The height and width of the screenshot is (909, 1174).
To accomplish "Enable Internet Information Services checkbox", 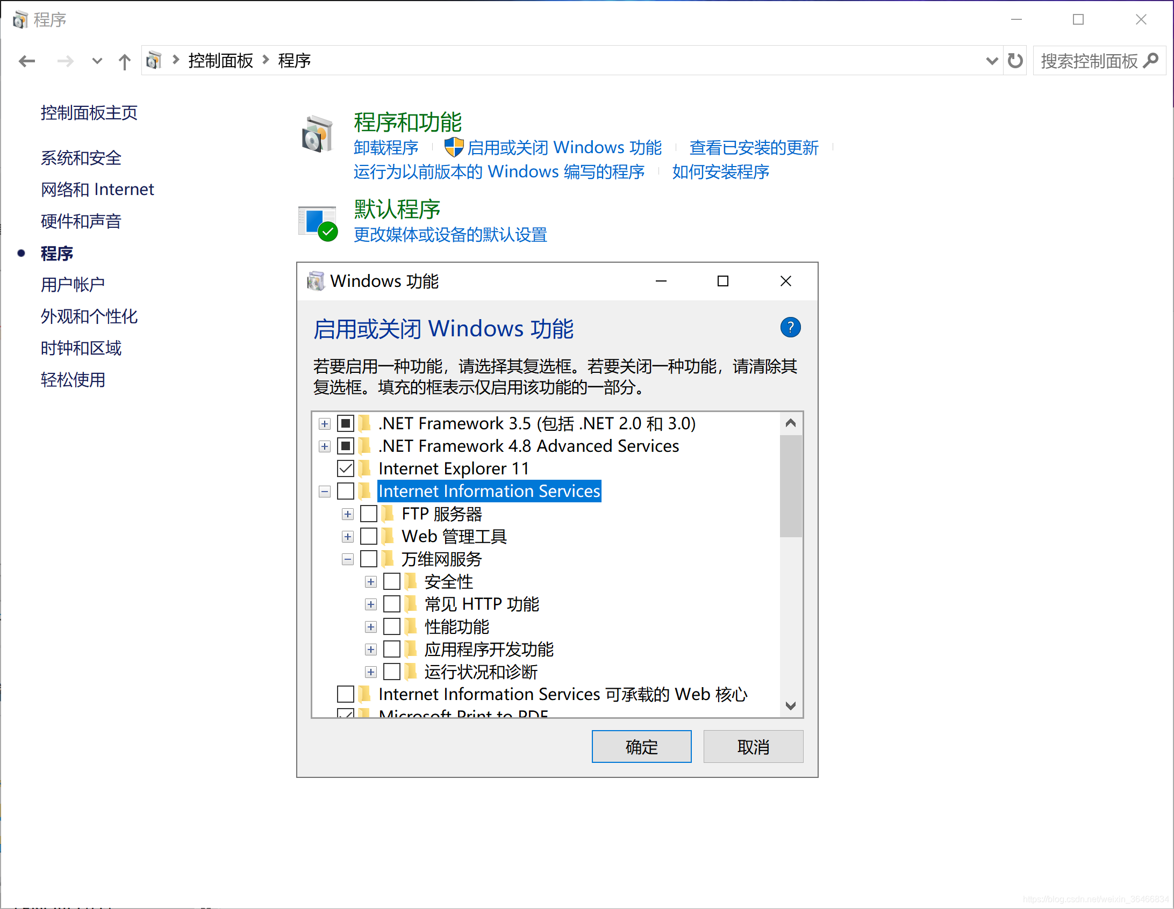I will [x=346, y=492].
